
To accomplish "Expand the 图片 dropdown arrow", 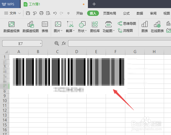I will [62, 31].
